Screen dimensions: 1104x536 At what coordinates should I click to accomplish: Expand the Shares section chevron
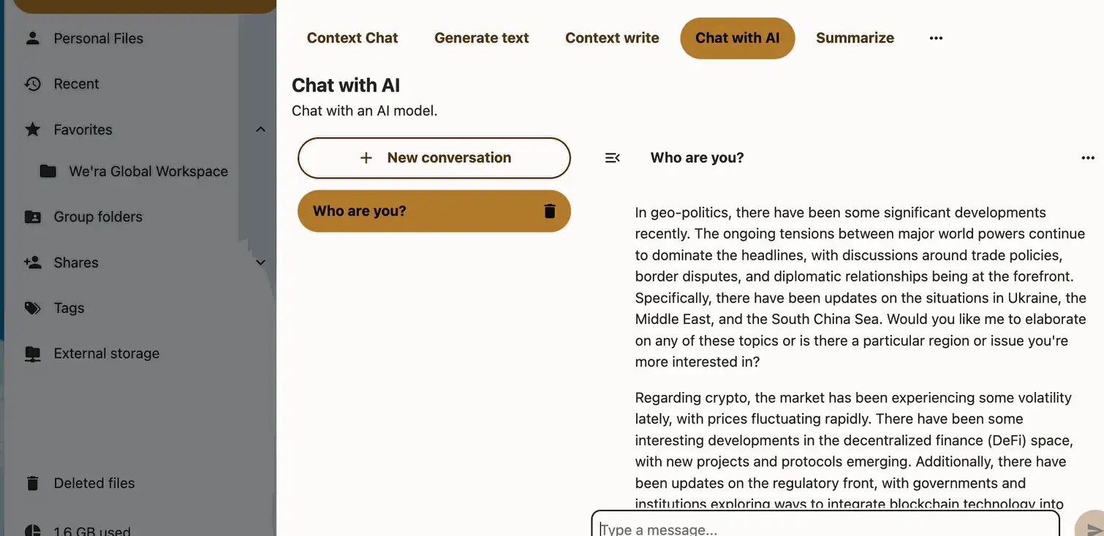(x=260, y=263)
